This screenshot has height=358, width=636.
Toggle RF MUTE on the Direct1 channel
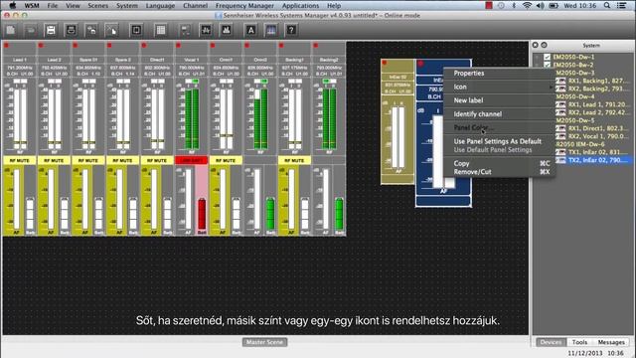157,160
